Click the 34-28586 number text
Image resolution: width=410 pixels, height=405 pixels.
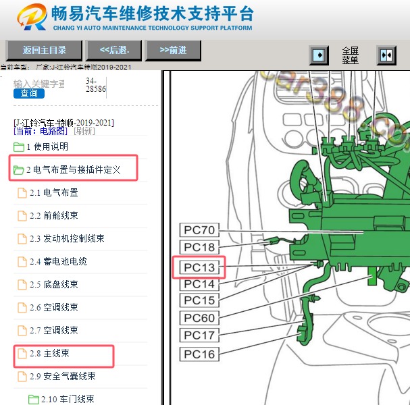96,85
